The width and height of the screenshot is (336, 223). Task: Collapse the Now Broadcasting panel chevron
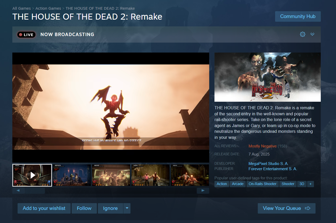[x=312, y=34]
